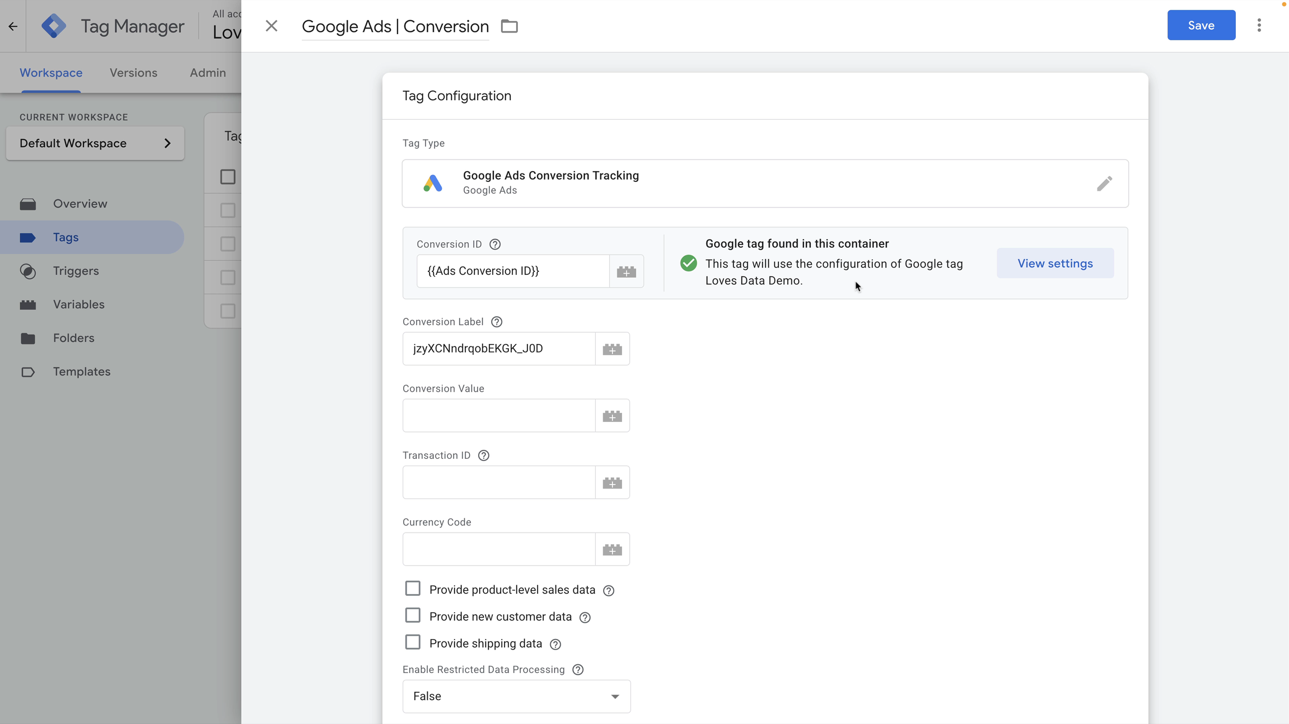
Task: Click the Tag Manager diamond logo
Action: 54,25
